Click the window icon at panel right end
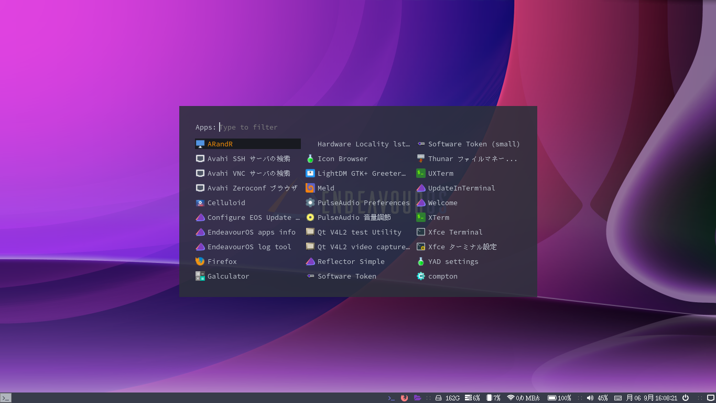The image size is (716, 403). click(x=711, y=398)
